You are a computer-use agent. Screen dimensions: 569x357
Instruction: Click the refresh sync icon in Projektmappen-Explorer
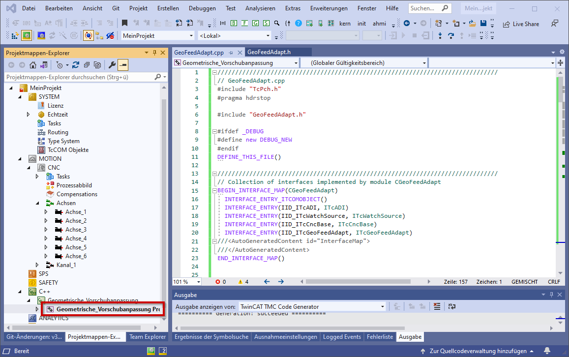75,65
